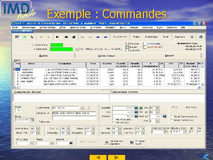Open N° Contrat binoculars lookup
213x160 pixels.
[x=31, y=143]
